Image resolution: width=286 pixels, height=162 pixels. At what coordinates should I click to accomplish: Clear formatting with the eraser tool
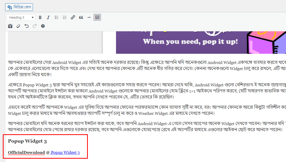[18, 26]
